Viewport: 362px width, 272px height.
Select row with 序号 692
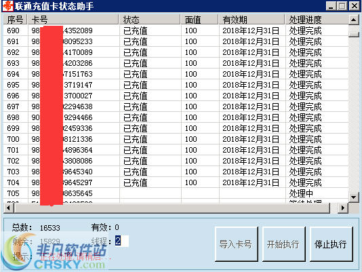[176, 52]
